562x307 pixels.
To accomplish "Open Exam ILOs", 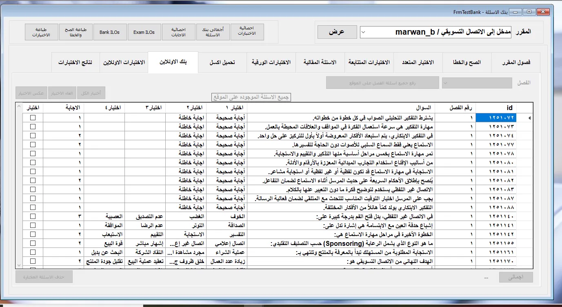I will [144, 32].
